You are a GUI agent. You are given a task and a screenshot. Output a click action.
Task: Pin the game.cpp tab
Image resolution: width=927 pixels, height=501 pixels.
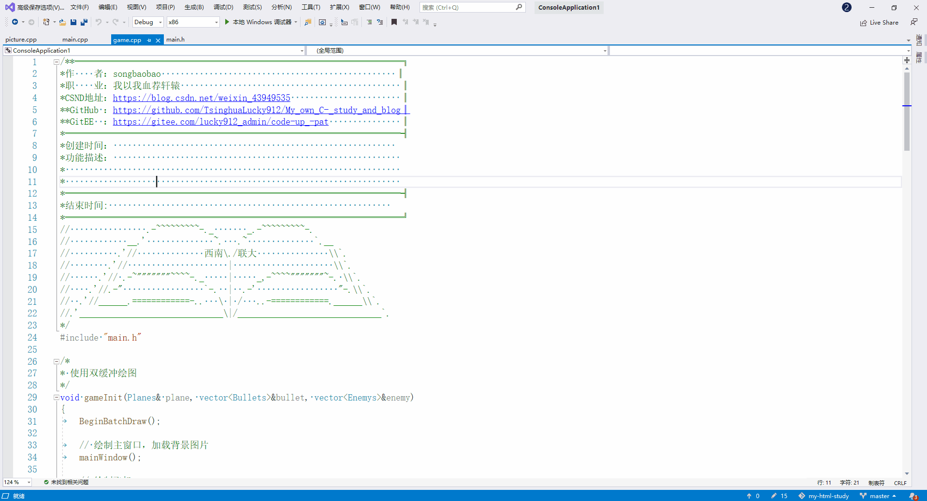click(149, 40)
